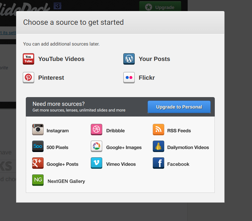The height and width of the screenshot is (221, 252).
Task: Click the Upgrade to Personal button
Action: 179,107
